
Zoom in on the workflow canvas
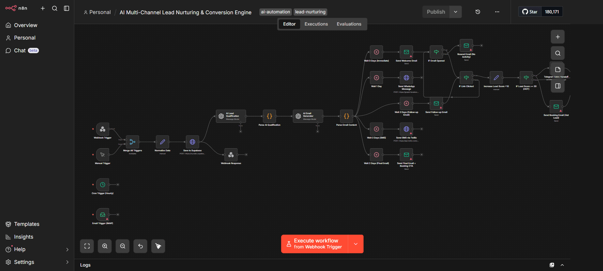105,246
